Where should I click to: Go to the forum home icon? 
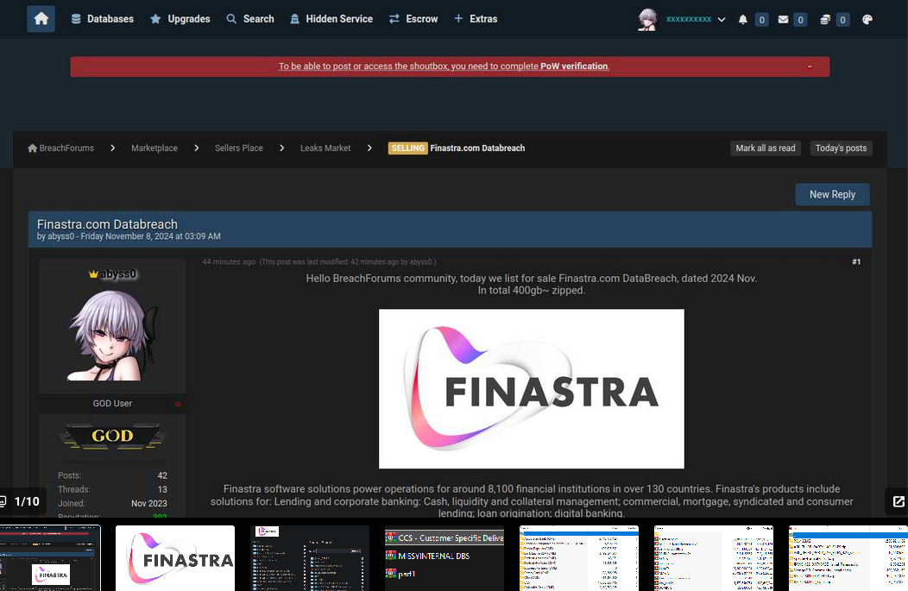tap(41, 18)
